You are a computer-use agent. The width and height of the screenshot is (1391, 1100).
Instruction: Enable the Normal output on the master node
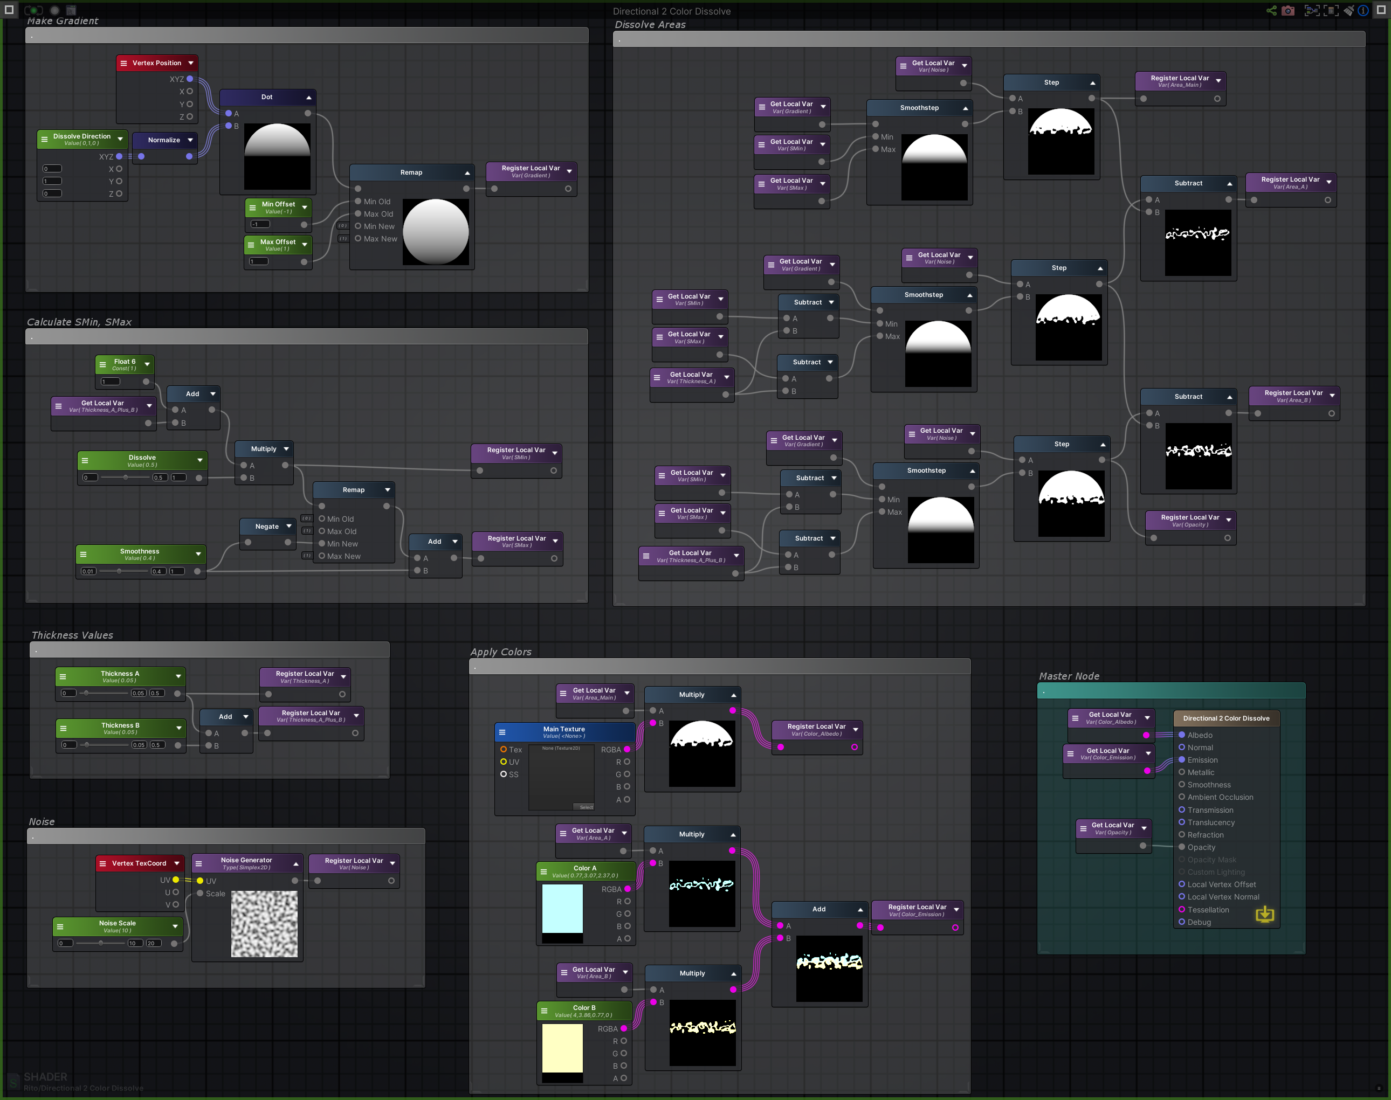[1182, 747]
